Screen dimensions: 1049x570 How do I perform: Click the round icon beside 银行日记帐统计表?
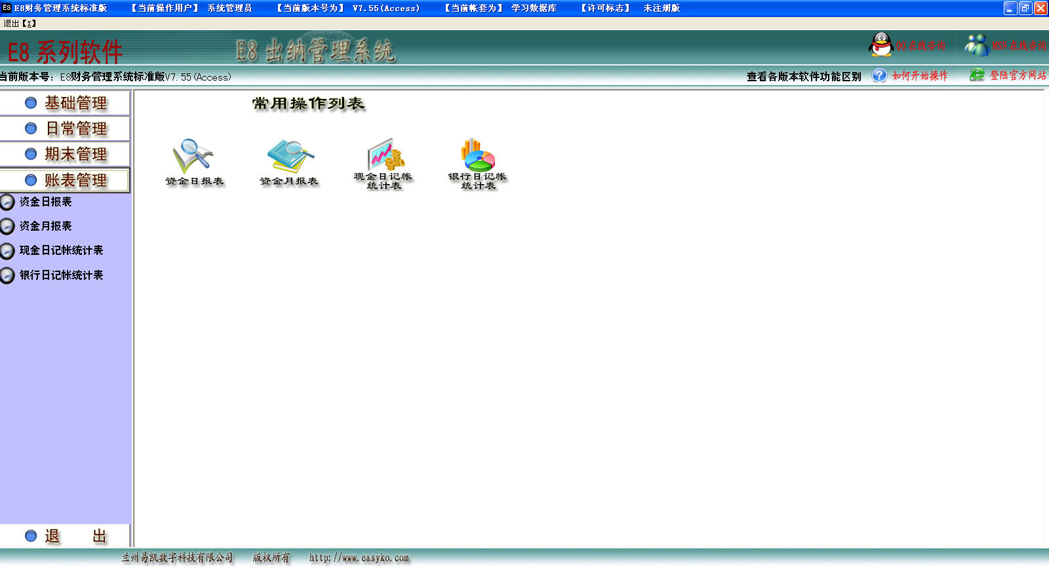pyautogui.click(x=7, y=275)
